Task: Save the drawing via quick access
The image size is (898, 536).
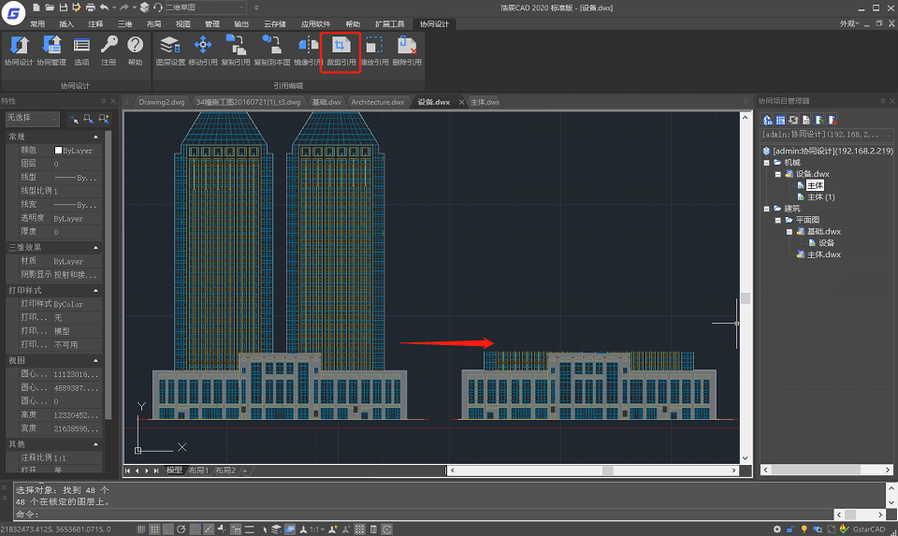Action: click(63, 7)
